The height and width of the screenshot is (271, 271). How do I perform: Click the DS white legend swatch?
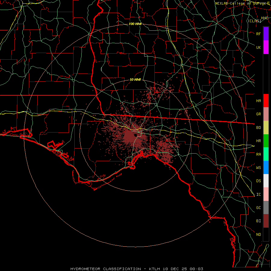tap(266, 181)
